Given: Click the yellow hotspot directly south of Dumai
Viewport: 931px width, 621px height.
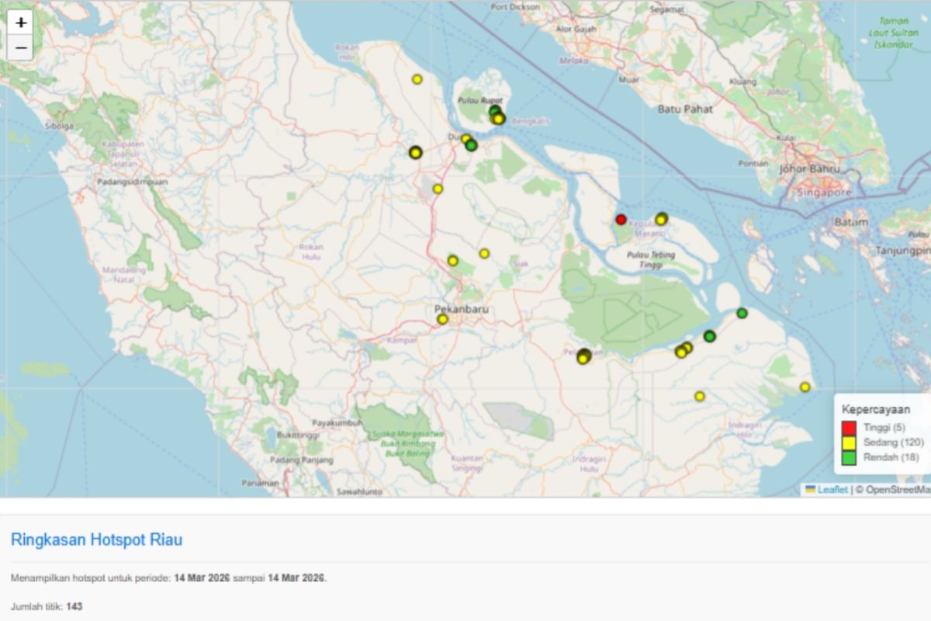Looking at the screenshot, I should (438, 189).
